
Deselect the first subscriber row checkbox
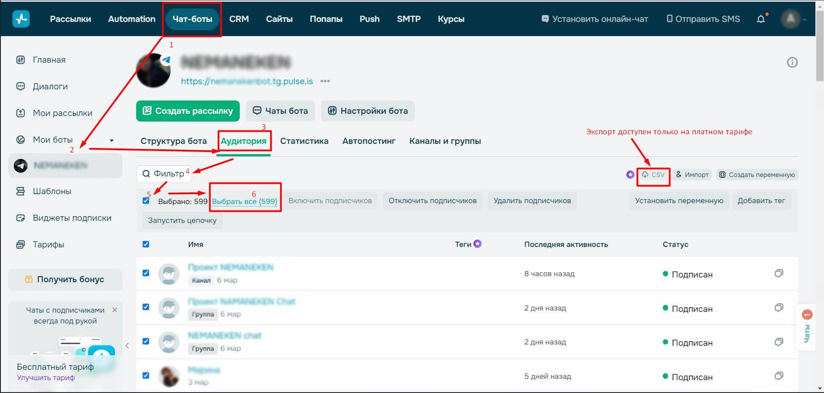coord(146,273)
